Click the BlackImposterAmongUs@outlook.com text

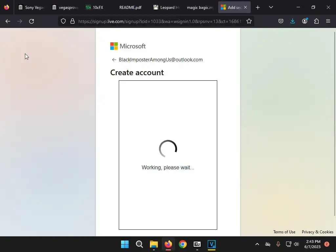161,60
